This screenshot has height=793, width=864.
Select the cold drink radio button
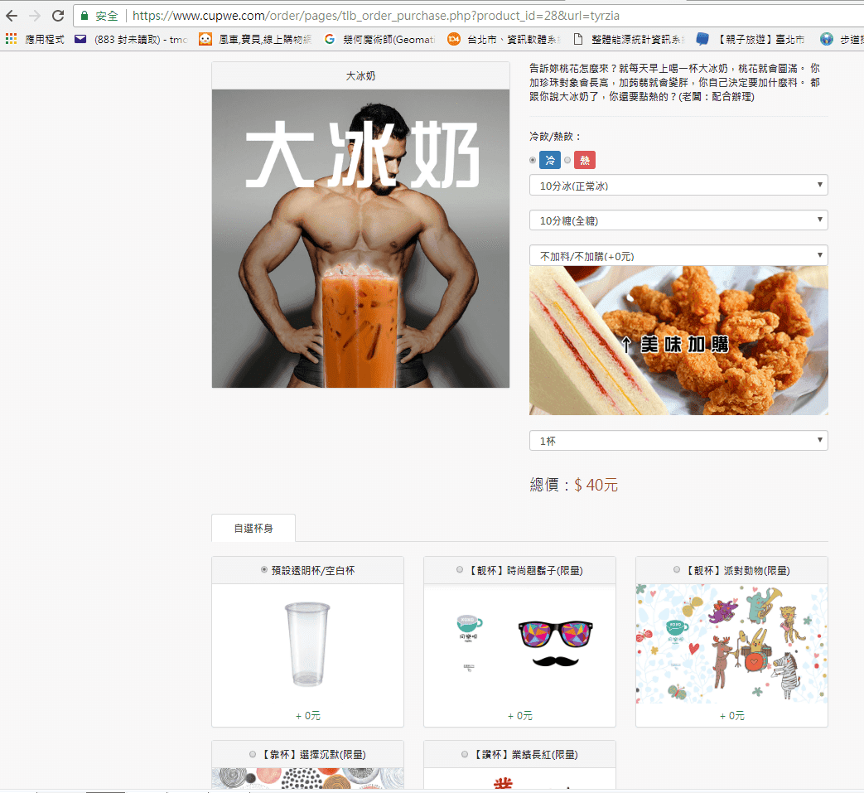click(533, 161)
